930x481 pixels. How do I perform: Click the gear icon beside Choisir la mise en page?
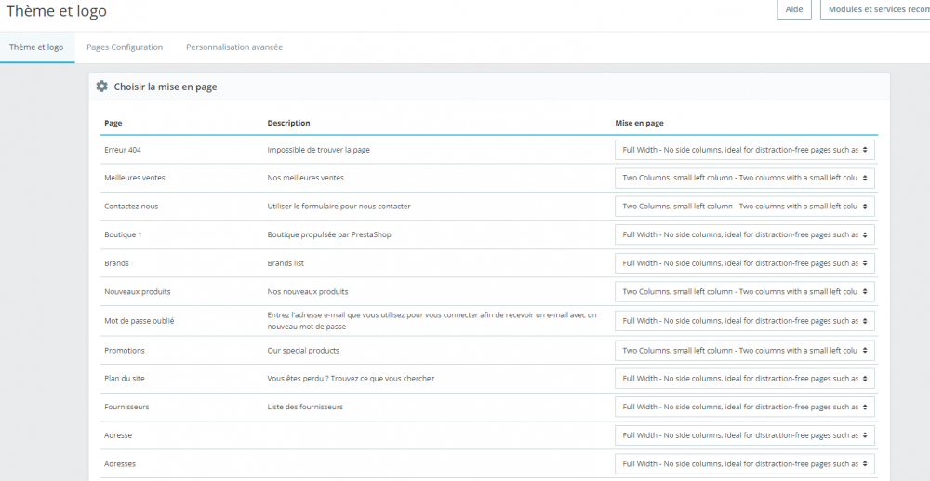tap(102, 87)
